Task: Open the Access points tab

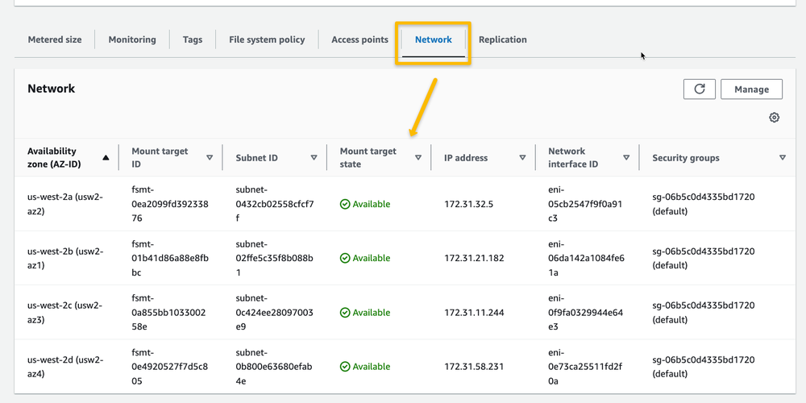Action: [x=359, y=39]
